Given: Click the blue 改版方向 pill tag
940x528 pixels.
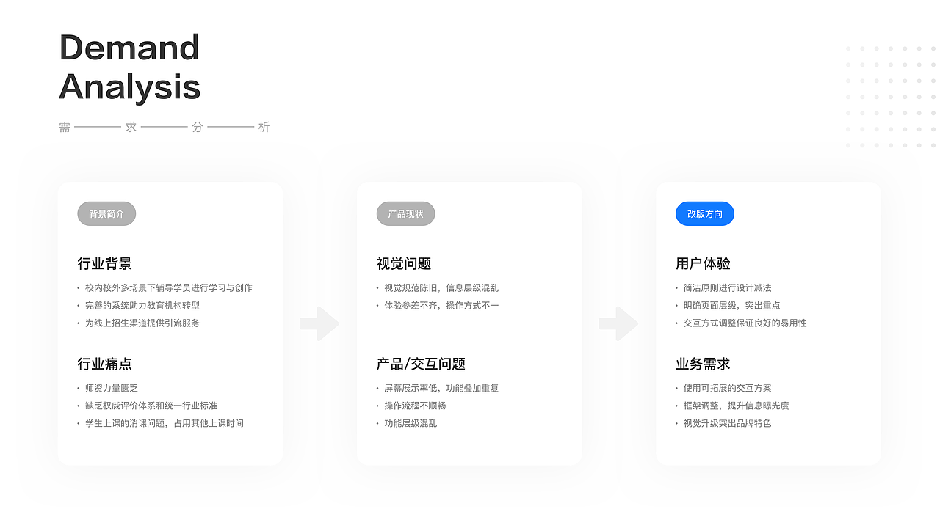Looking at the screenshot, I should coord(704,214).
